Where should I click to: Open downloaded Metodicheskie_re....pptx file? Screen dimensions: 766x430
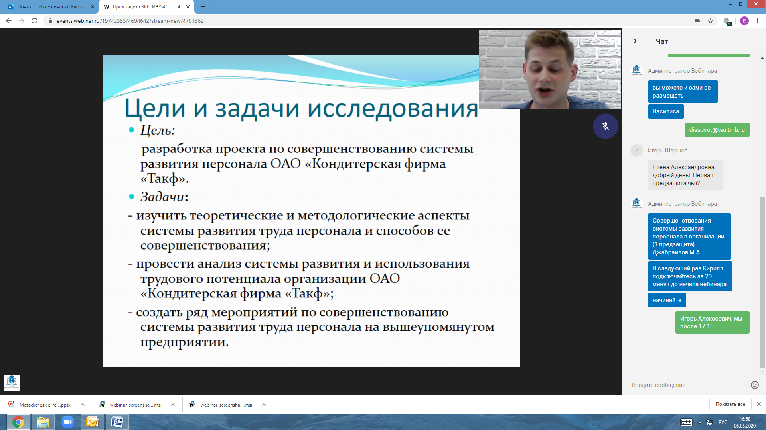[x=39, y=405]
